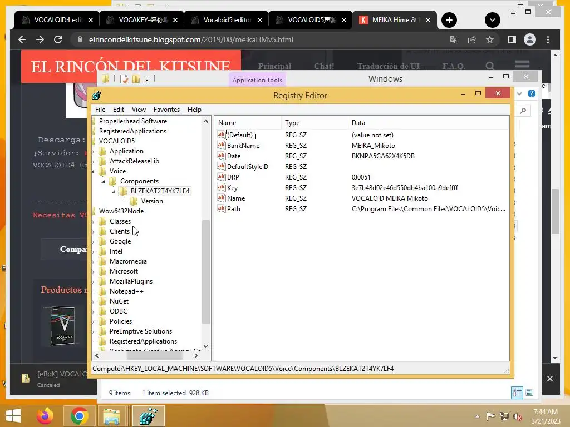The width and height of the screenshot is (570, 427).
Task: Switch to Vocaloid5 editor tab
Action: (x=227, y=20)
